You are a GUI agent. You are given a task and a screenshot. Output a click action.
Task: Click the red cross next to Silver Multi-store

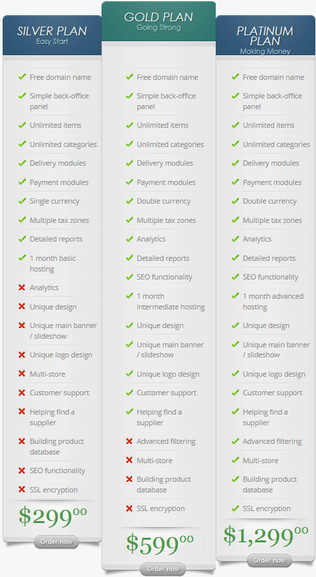tap(22, 373)
